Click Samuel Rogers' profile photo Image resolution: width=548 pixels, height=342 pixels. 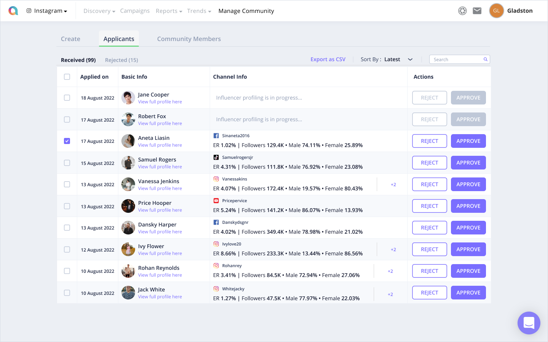(x=128, y=163)
